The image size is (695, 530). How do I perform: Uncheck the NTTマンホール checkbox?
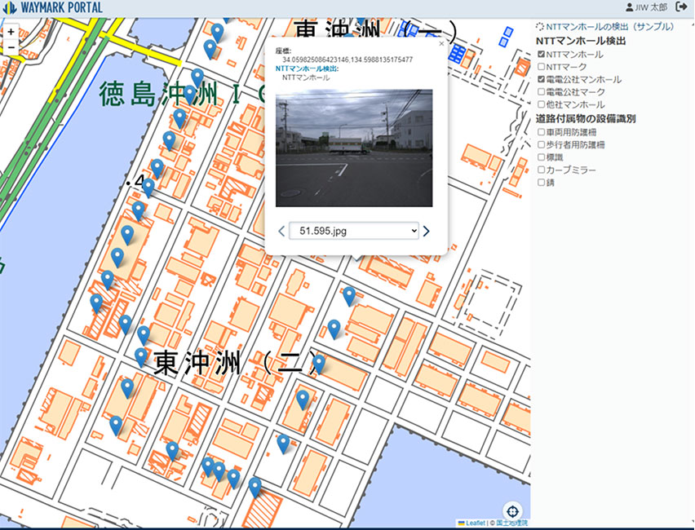click(541, 55)
